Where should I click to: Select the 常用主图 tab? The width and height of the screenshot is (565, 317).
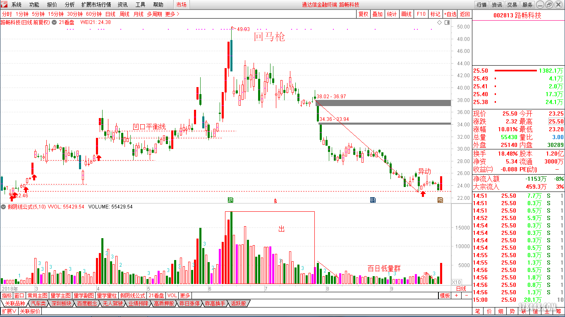tap(38, 296)
